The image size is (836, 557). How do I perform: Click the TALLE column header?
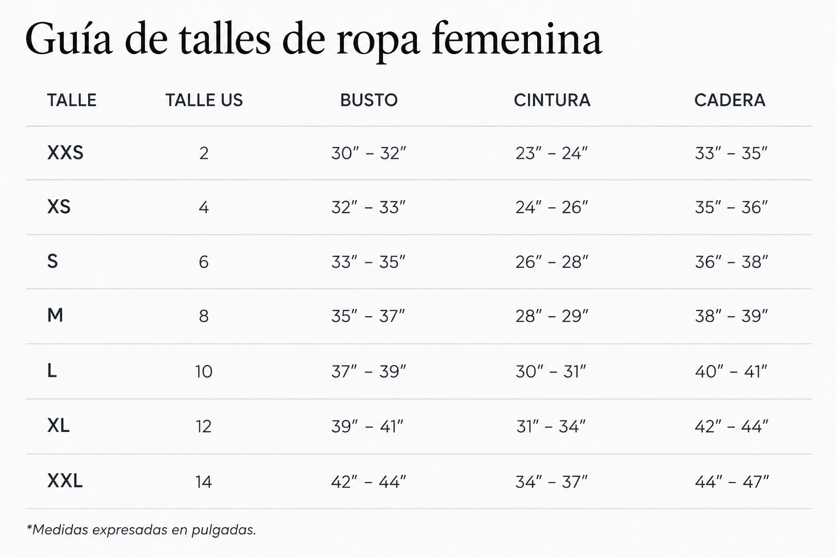coord(71,100)
